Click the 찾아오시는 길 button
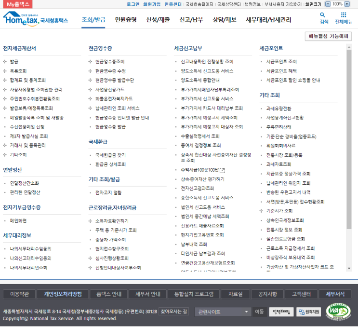The width and height of the screenshot is (358, 327). point(173,311)
